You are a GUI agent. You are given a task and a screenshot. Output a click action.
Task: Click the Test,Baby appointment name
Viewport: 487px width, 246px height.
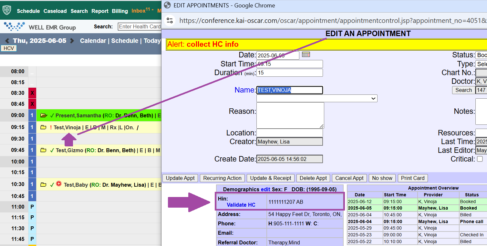[76, 185]
